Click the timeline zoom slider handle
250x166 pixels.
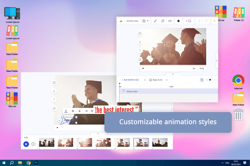coord(210,80)
